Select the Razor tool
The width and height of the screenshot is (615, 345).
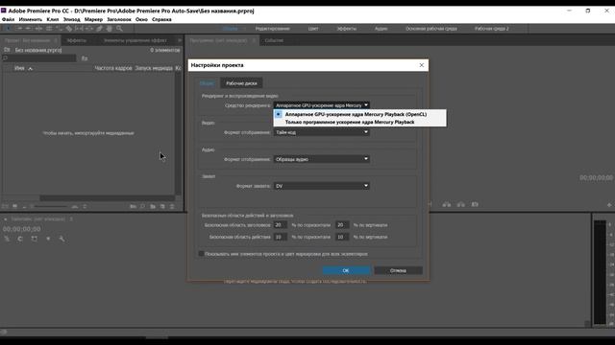69,29
